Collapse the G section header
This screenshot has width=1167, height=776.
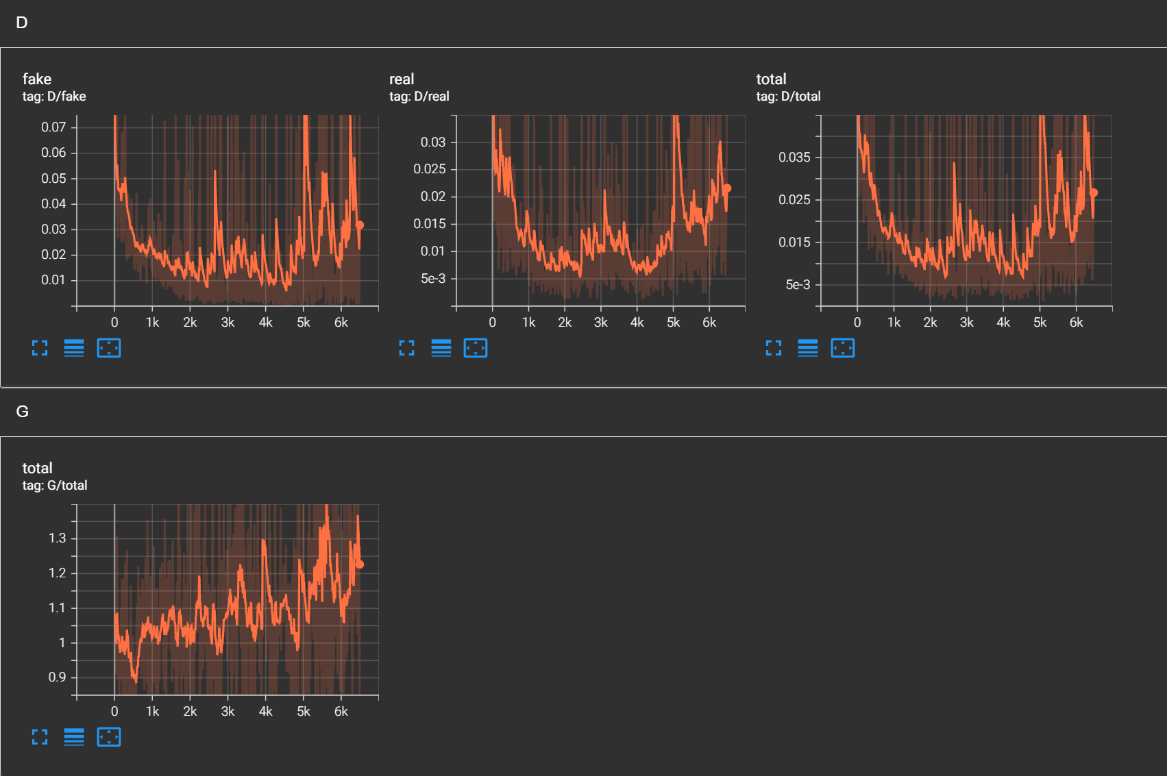[583, 412]
